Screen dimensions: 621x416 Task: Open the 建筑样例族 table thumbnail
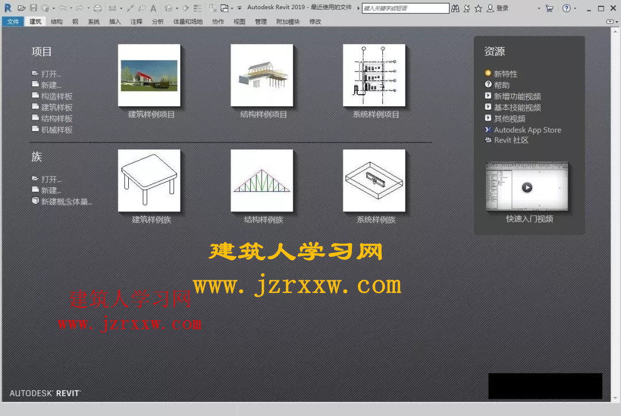click(149, 180)
